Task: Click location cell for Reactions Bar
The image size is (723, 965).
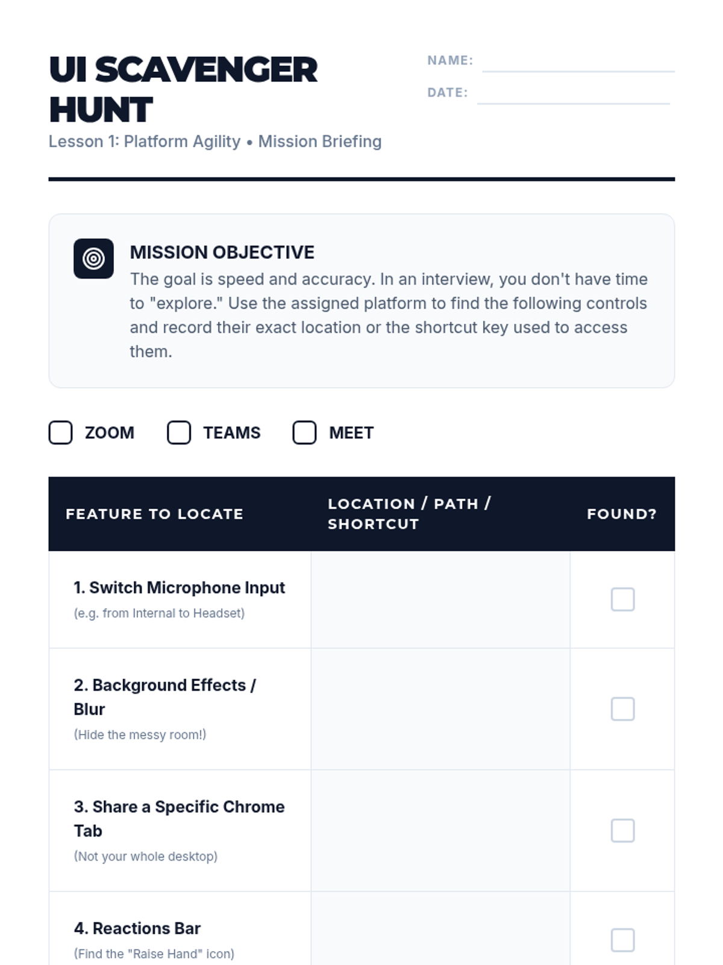Action: 440,929
